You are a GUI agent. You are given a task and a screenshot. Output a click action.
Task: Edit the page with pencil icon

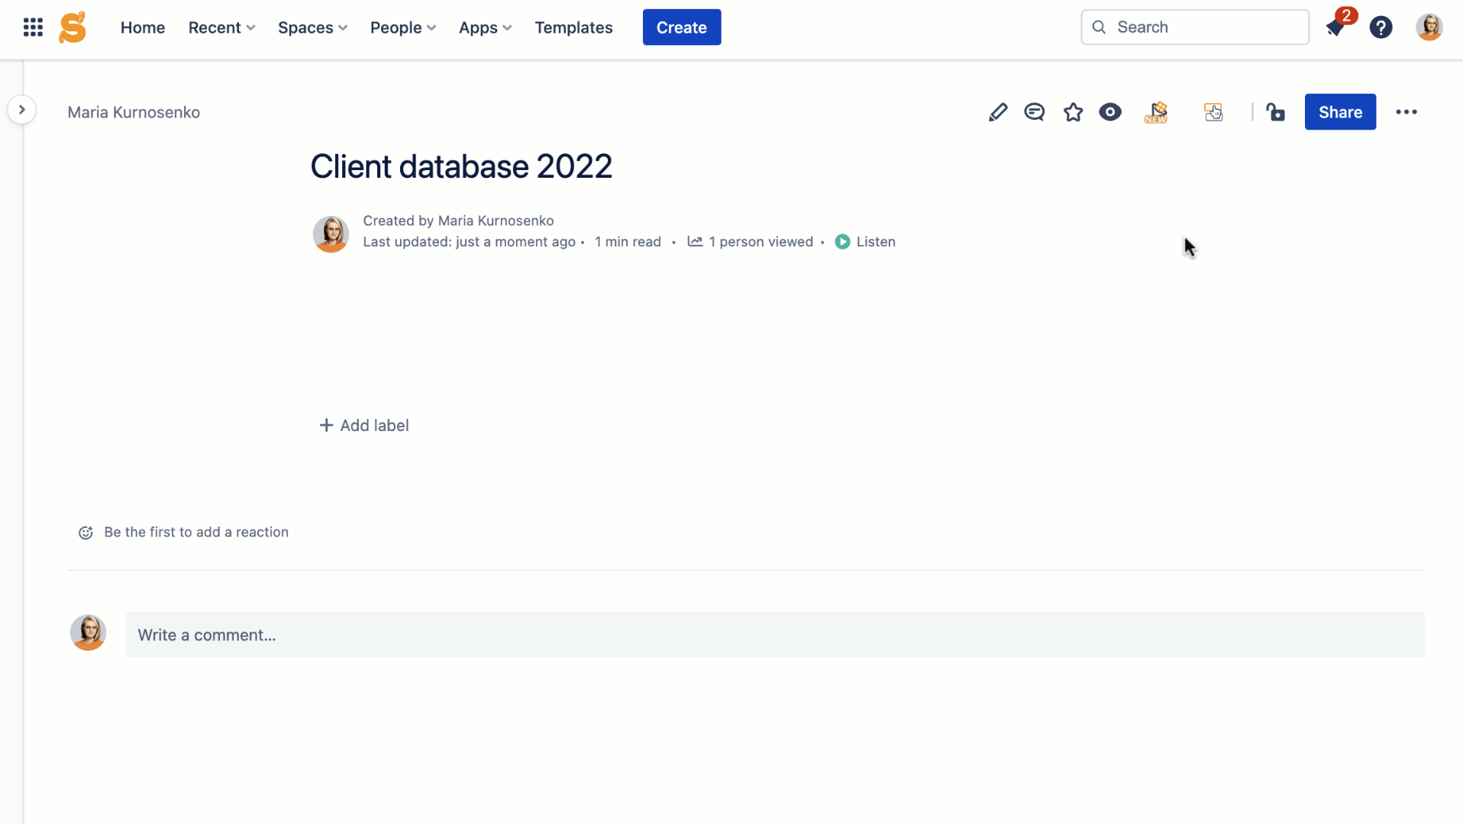pyautogui.click(x=997, y=112)
